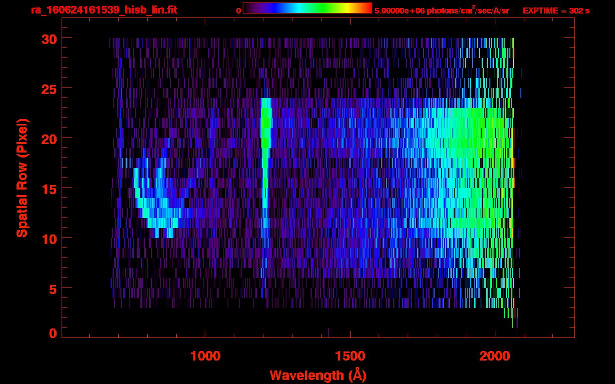Click the rainbow color scale bar
Image resolution: width=615 pixels, height=384 pixels.
click(307, 8)
